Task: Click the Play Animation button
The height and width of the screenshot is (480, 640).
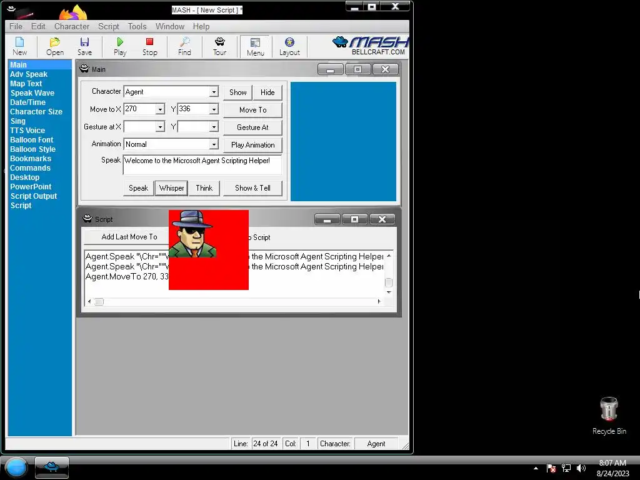Action: click(252, 145)
